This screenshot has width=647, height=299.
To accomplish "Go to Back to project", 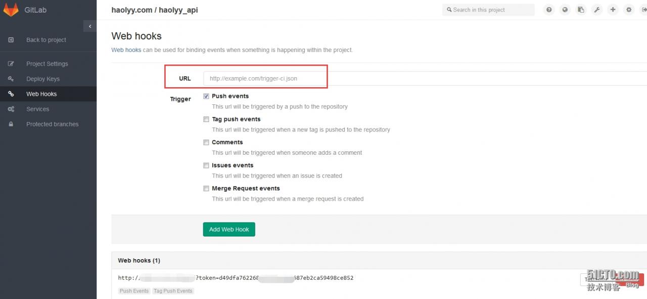I will pyautogui.click(x=46, y=40).
